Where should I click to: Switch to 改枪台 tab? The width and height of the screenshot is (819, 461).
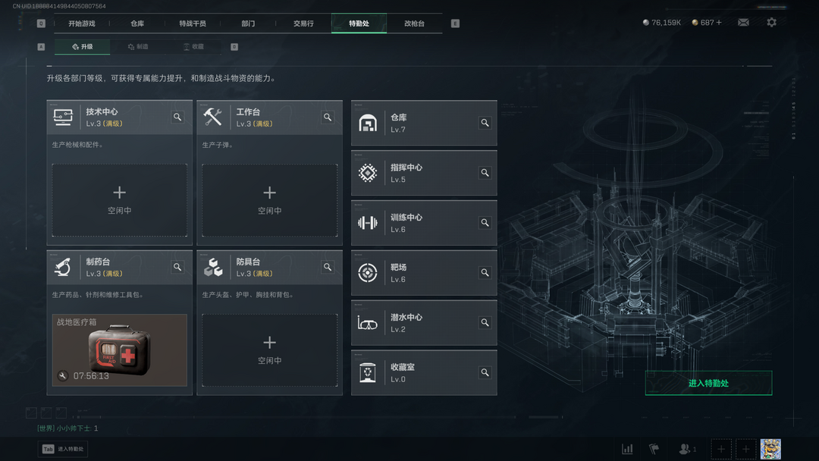(x=414, y=24)
